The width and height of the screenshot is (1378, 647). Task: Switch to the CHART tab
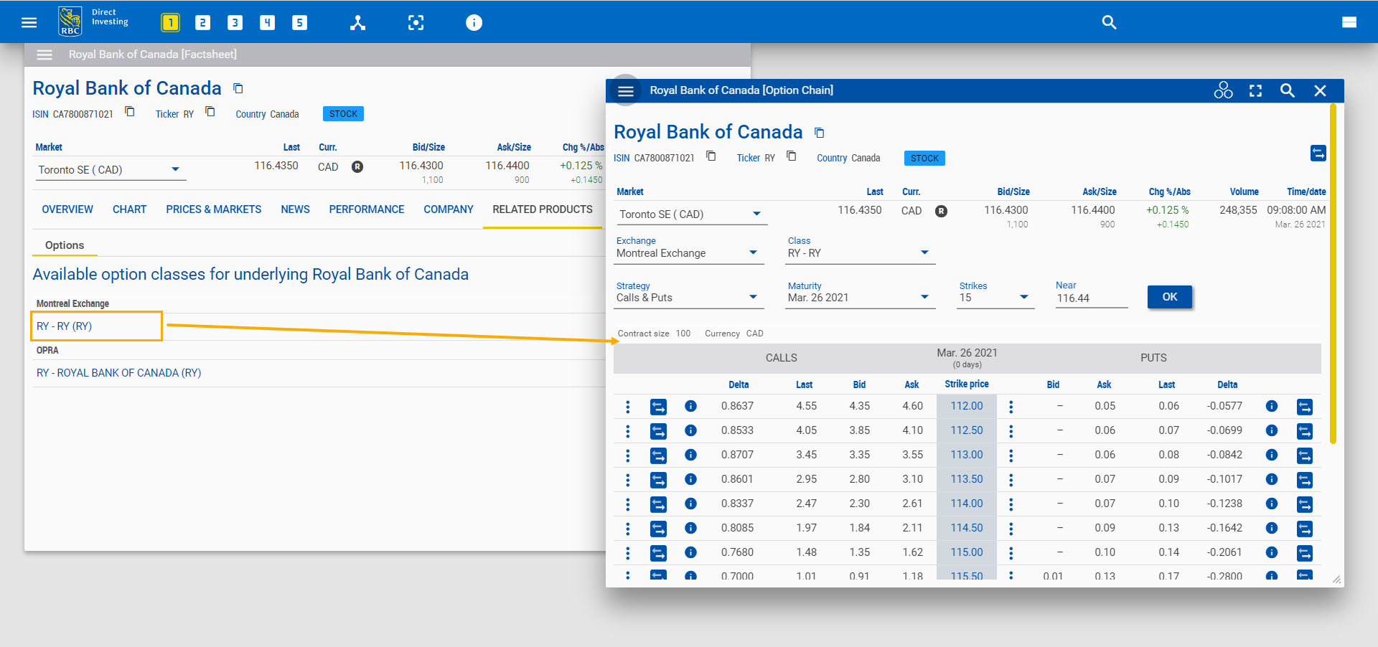pyautogui.click(x=129, y=209)
